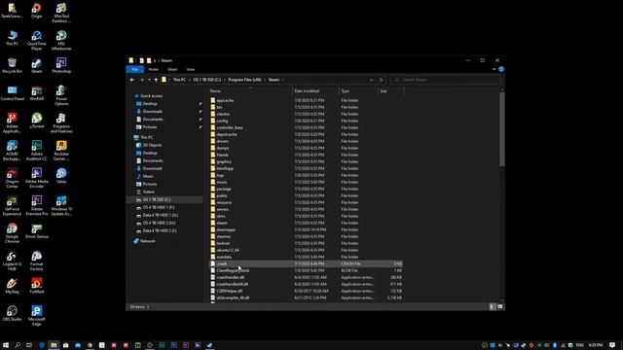Click Program Files (x86) in breadcrumb path

244,80
